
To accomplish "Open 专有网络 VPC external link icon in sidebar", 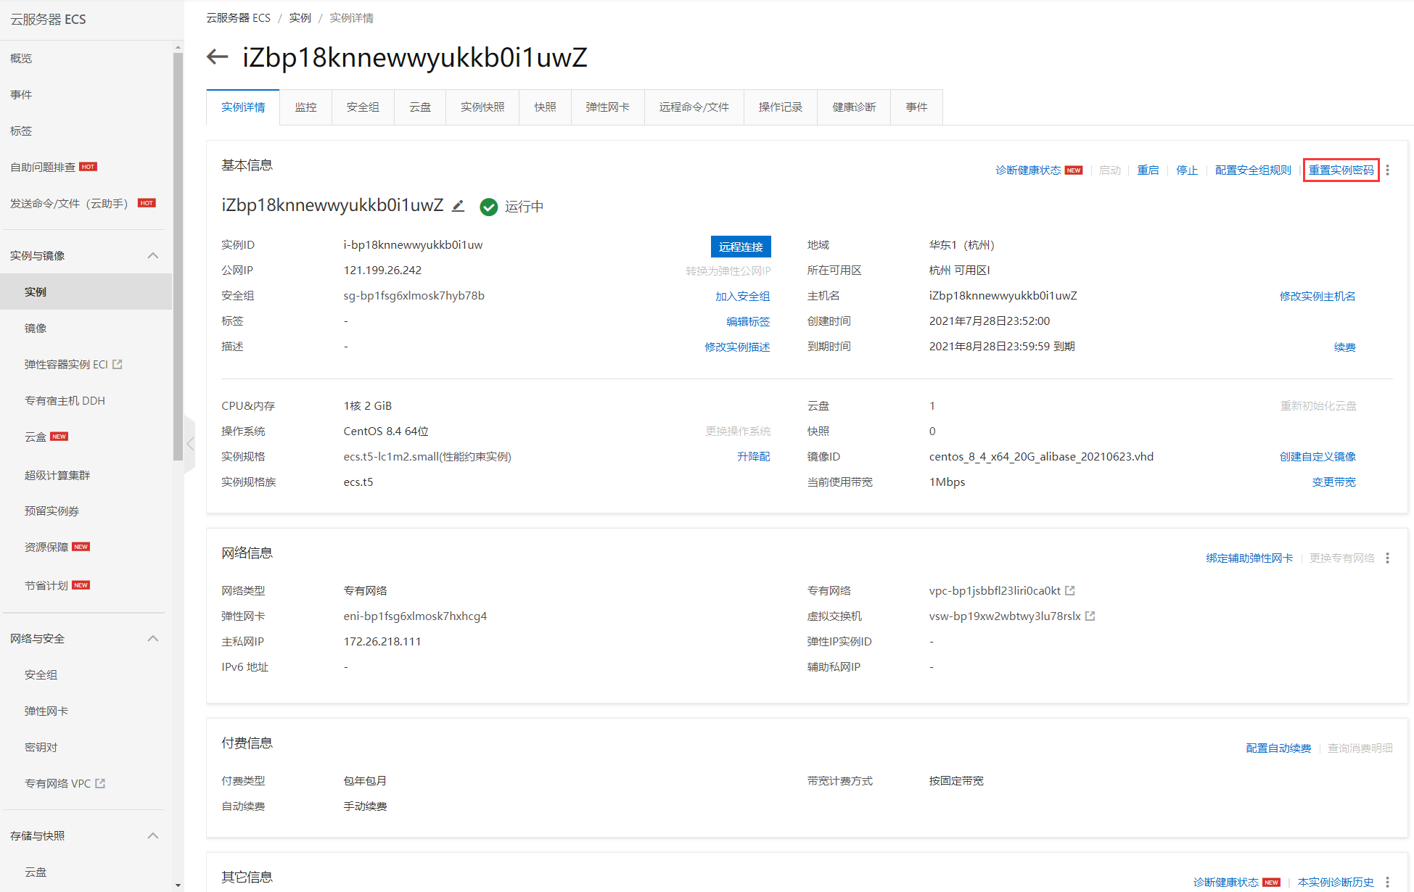I will (100, 783).
